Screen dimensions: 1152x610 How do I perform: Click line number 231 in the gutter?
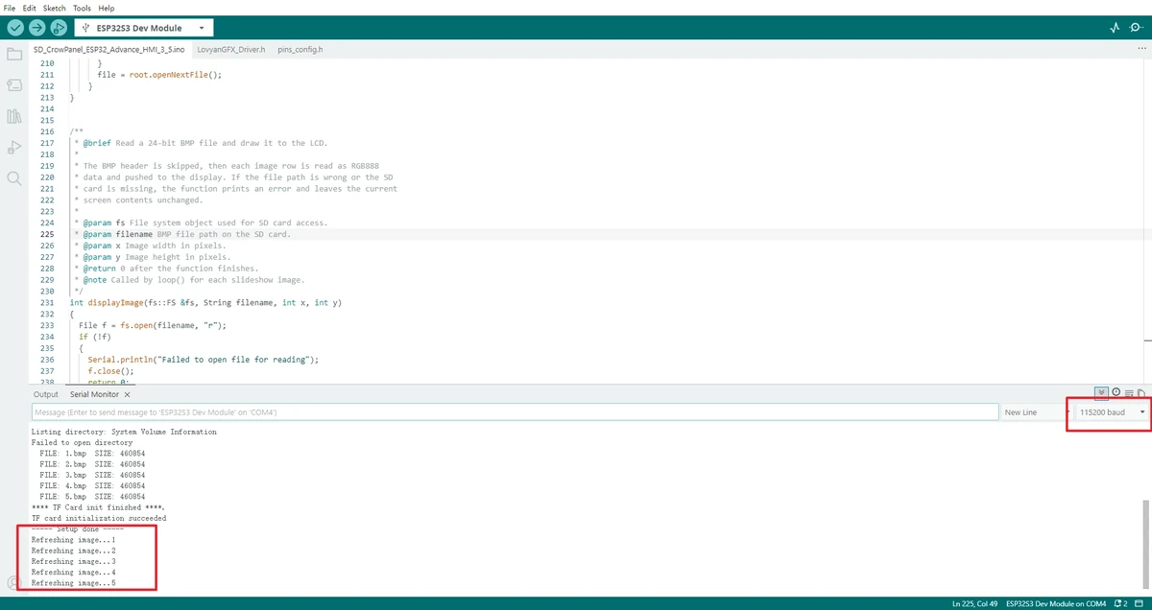(47, 303)
